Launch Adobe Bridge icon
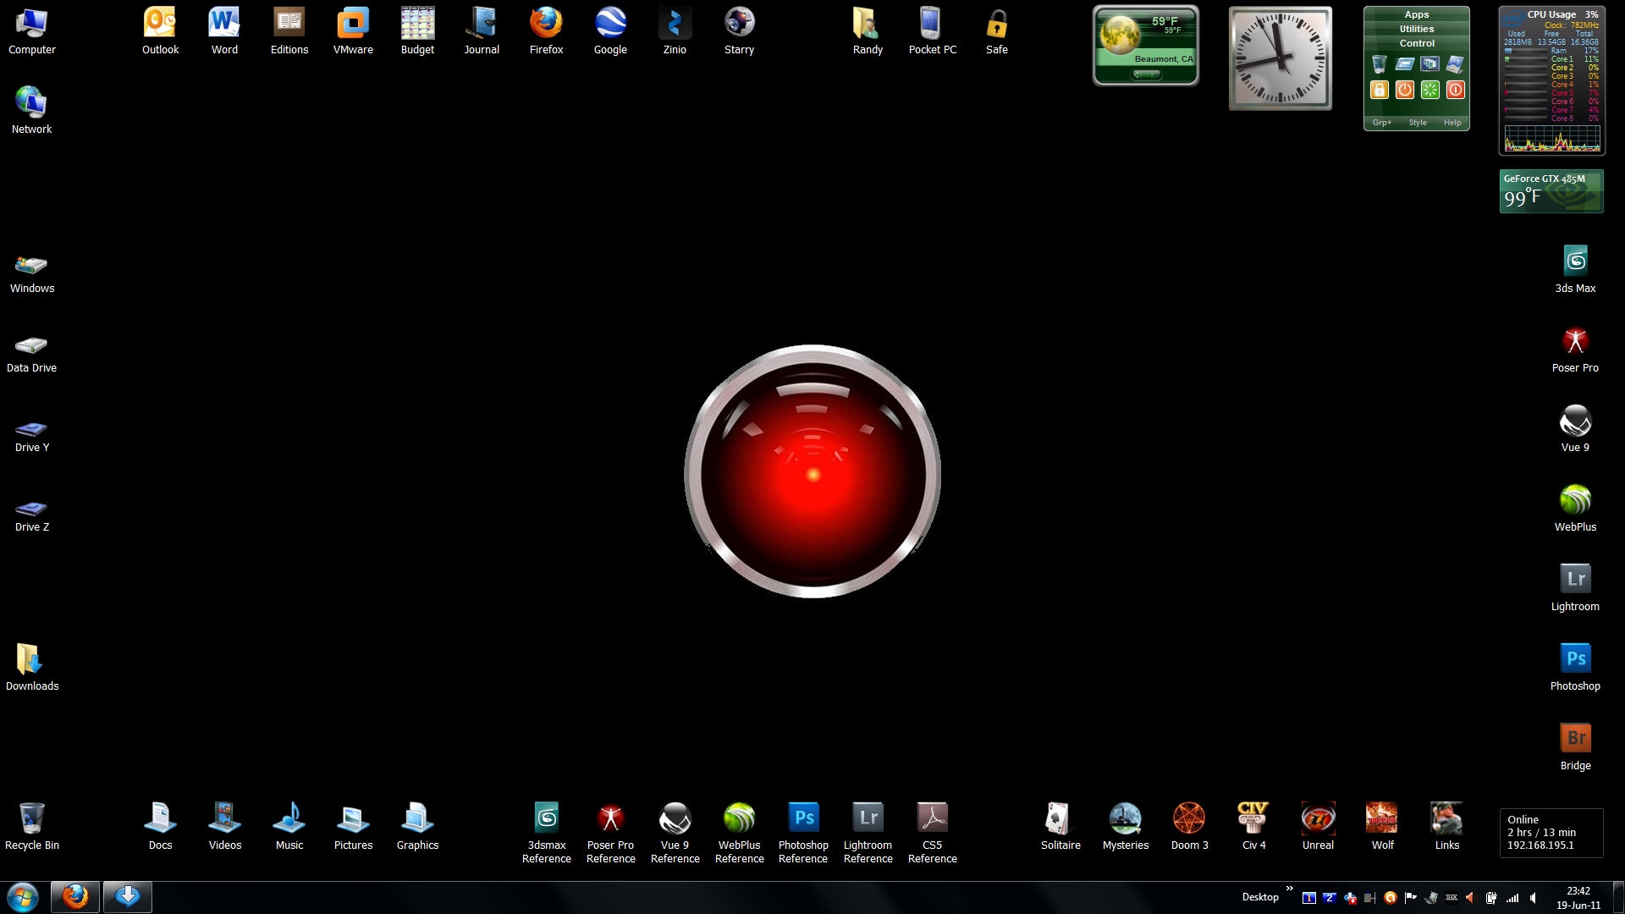The height and width of the screenshot is (914, 1625). coord(1575,747)
